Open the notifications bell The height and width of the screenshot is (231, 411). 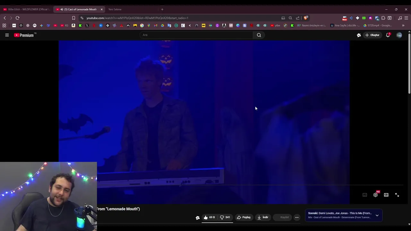coord(388,35)
